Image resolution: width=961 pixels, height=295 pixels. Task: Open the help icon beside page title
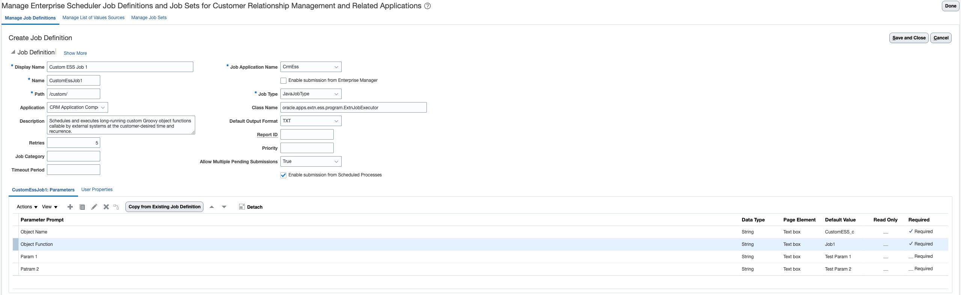[427, 6]
